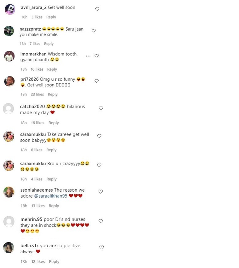Open the @saraalikhan95 mention link
The image size is (239, 268).
(51, 196)
